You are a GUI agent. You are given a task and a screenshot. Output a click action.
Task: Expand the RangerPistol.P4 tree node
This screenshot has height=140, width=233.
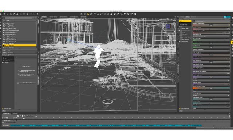7,36
